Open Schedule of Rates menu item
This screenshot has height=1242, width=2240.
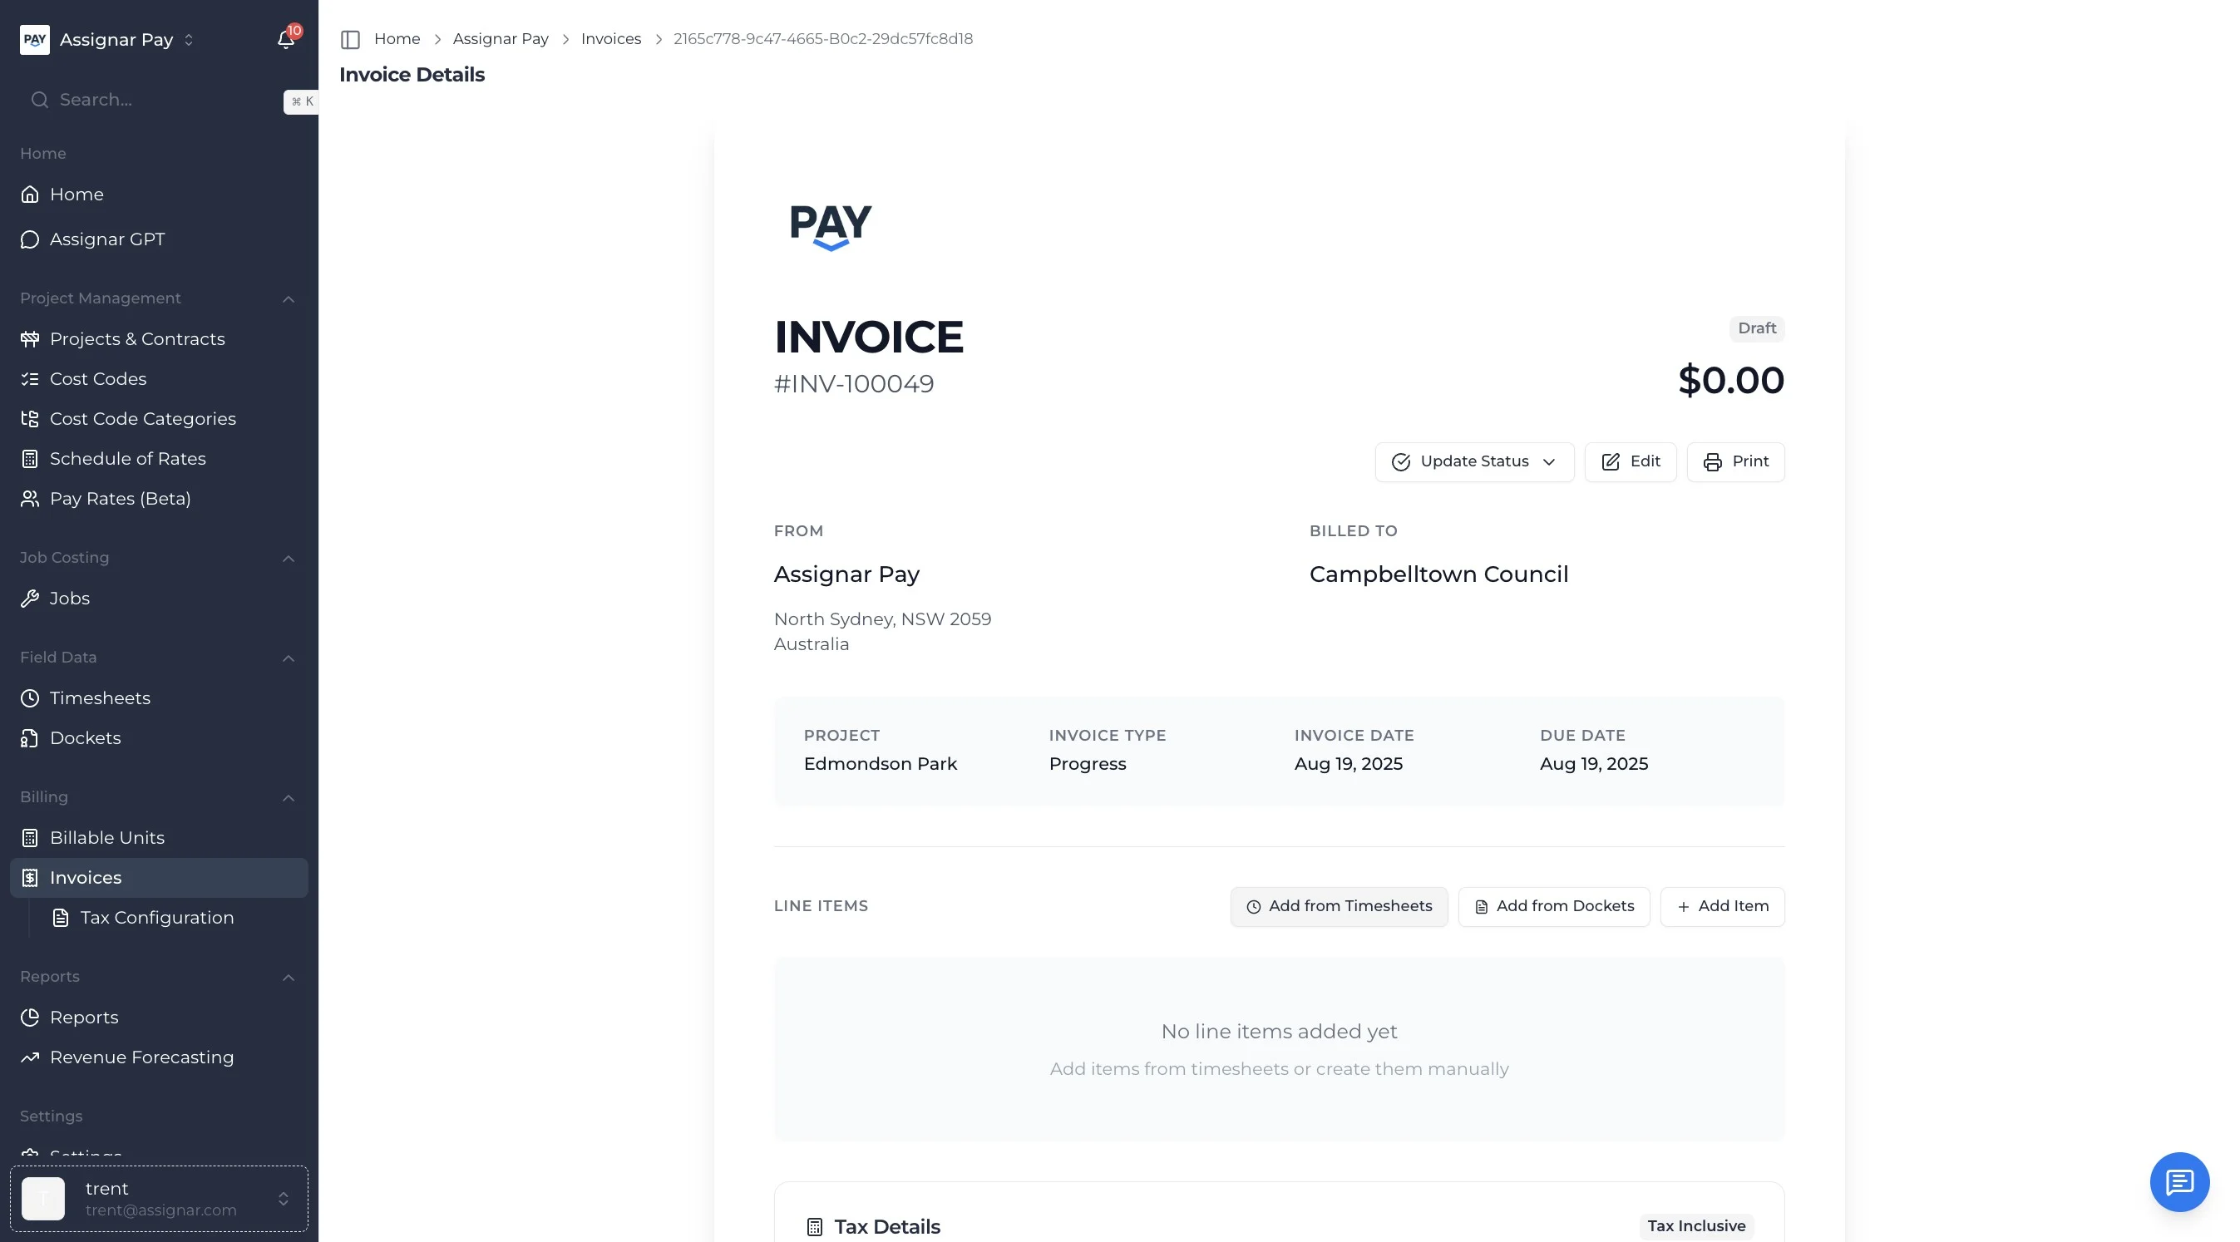(127, 459)
